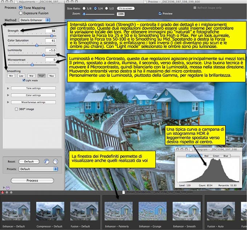The image size is (247, 230).
Task: Select Enhancer – Default preset thumbnail
Action: click(16, 211)
